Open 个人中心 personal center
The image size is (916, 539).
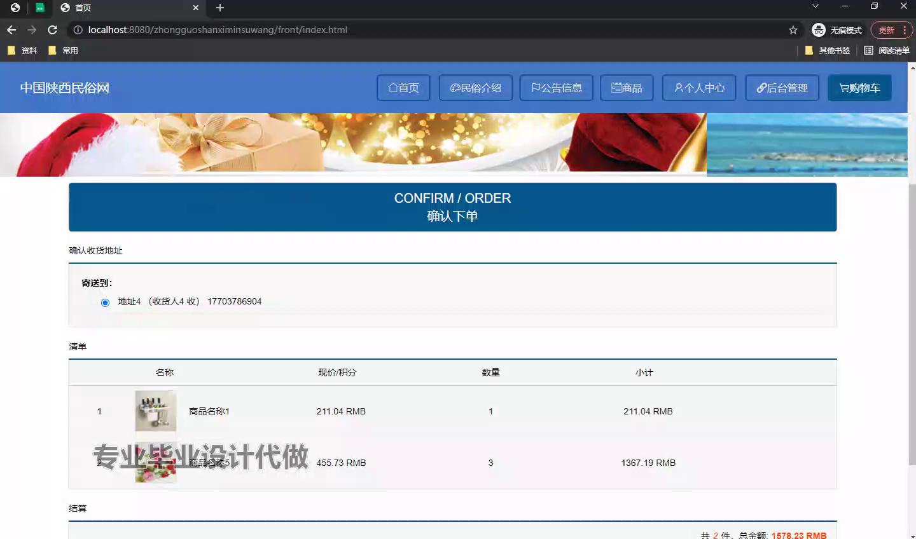point(699,88)
